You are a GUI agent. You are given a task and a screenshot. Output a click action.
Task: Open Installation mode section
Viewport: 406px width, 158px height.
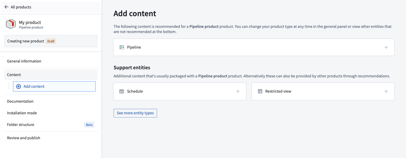pos(51,113)
